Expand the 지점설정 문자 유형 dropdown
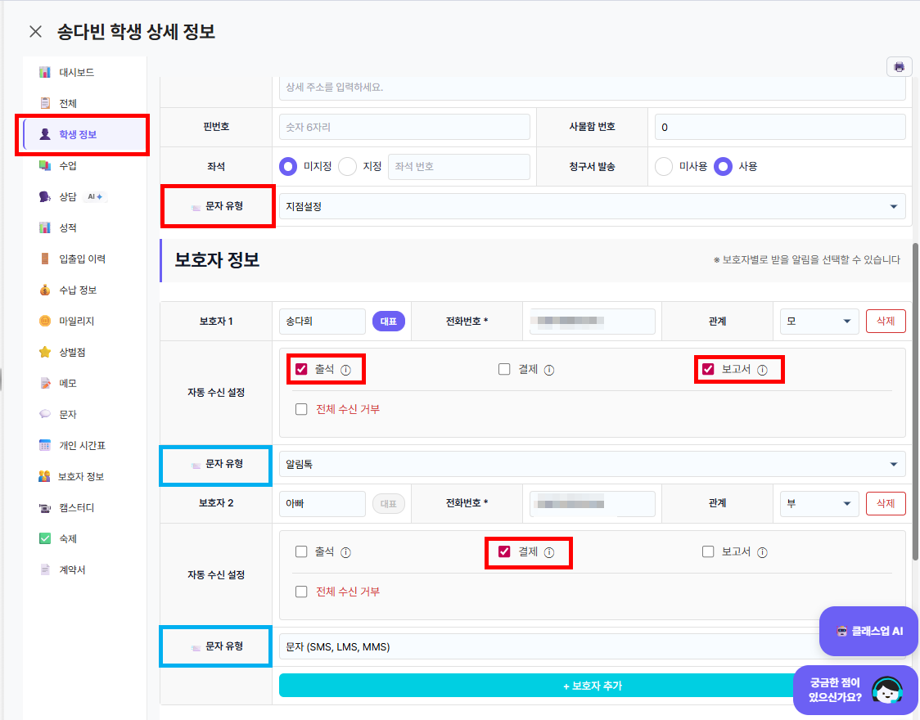This screenshot has width=920, height=720. pos(592,206)
